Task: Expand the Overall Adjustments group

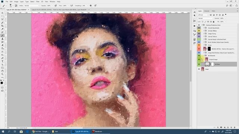Action: tap(204, 28)
